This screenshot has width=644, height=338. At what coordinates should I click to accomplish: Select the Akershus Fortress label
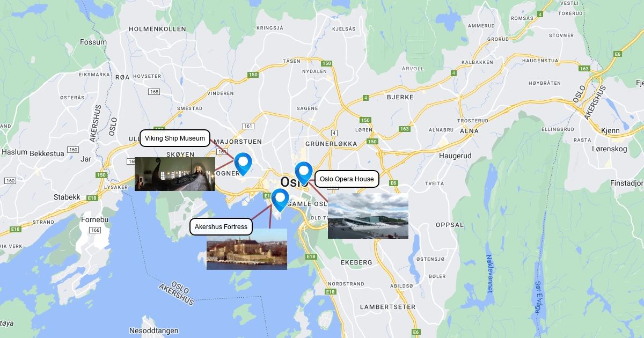click(x=221, y=227)
